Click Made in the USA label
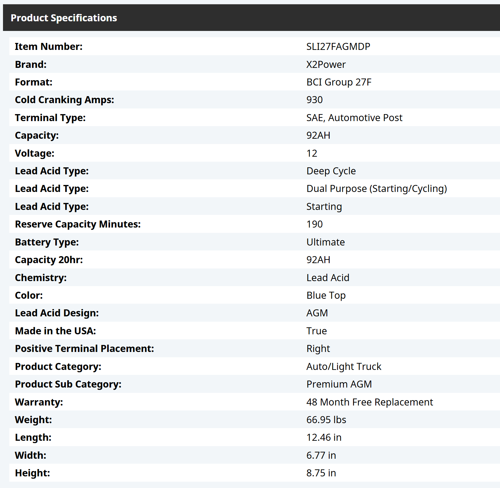 point(56,331)
